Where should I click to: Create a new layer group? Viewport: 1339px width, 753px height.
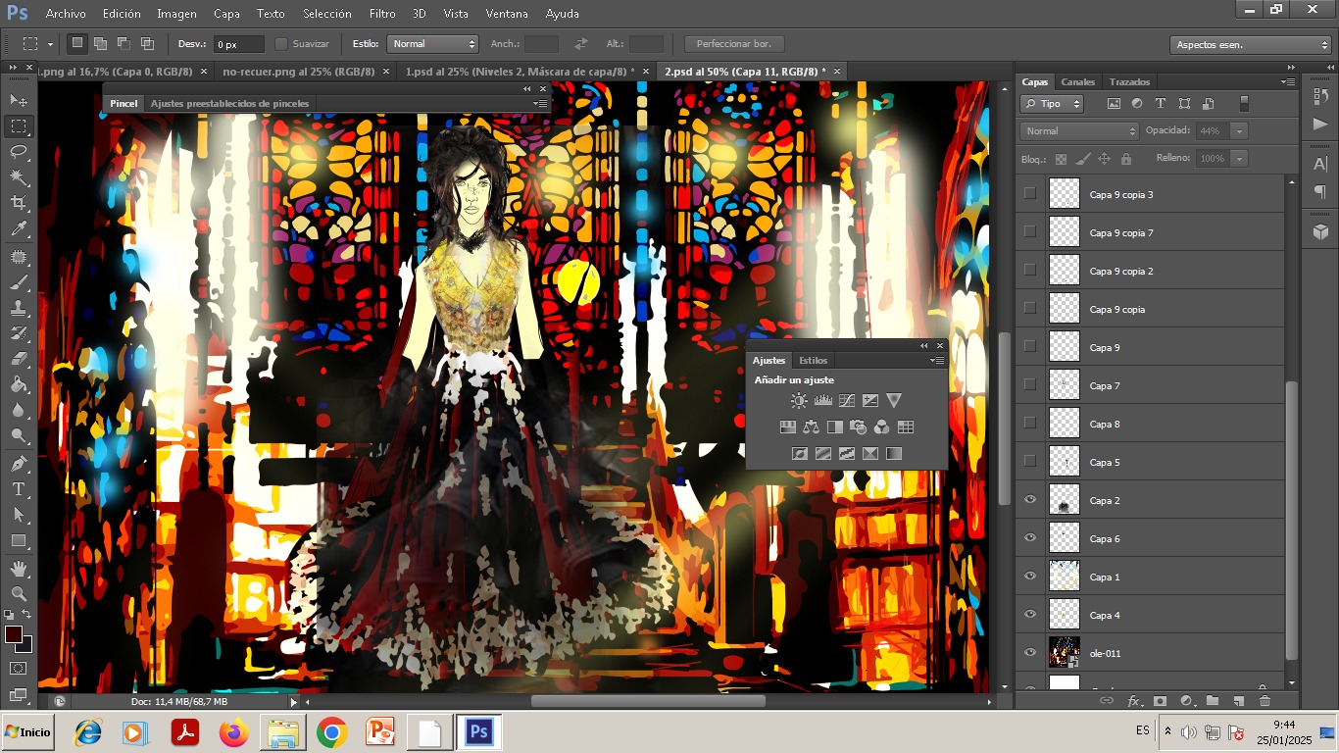click(1213, 701)
